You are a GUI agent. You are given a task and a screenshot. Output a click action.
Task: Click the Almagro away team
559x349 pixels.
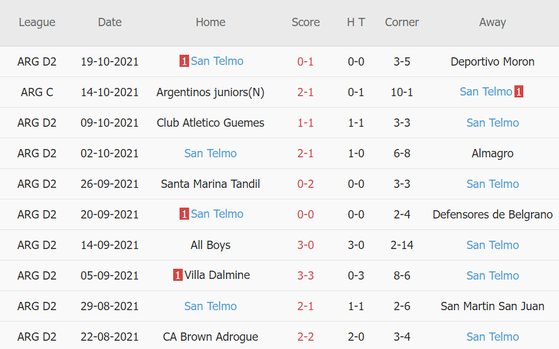pyautogui.click(x=492, y=153)
